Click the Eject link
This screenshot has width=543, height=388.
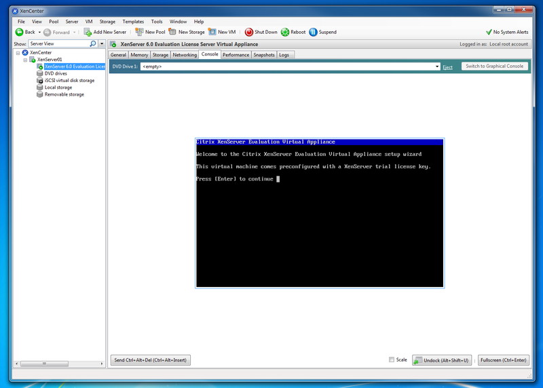click(x=447, y=67)
